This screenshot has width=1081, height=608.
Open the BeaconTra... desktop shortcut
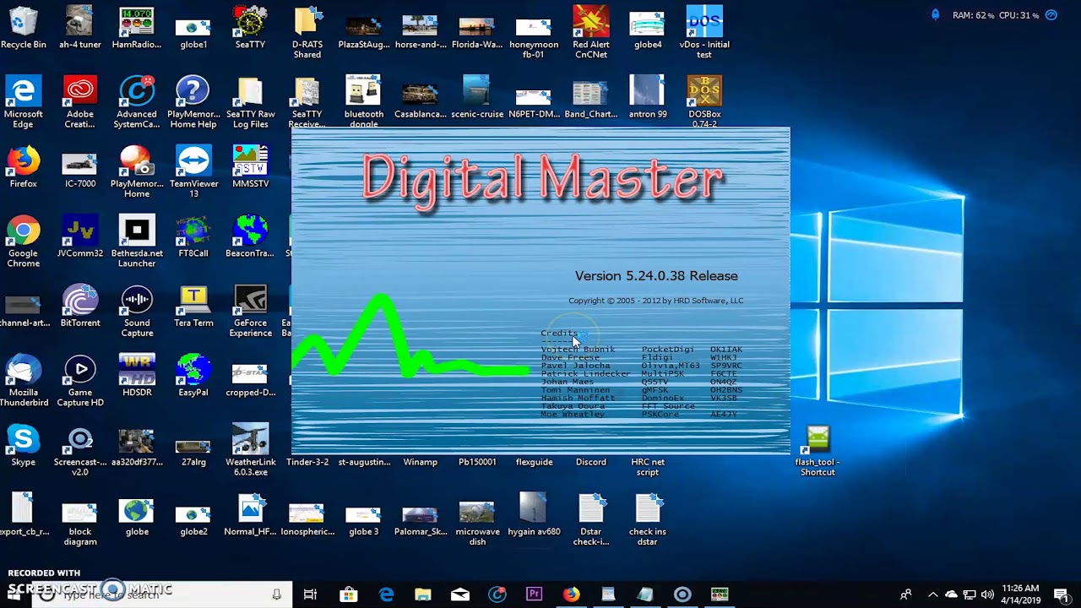point(250,236)
